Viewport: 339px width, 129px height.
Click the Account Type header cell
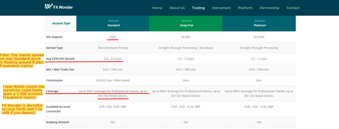(x=61, y=23)
